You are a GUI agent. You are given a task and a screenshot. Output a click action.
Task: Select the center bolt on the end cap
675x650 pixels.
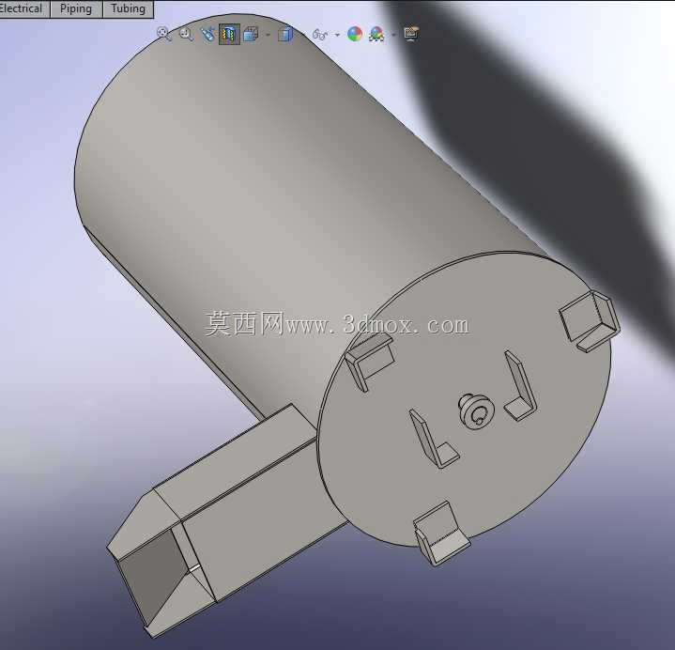(475, 410)
